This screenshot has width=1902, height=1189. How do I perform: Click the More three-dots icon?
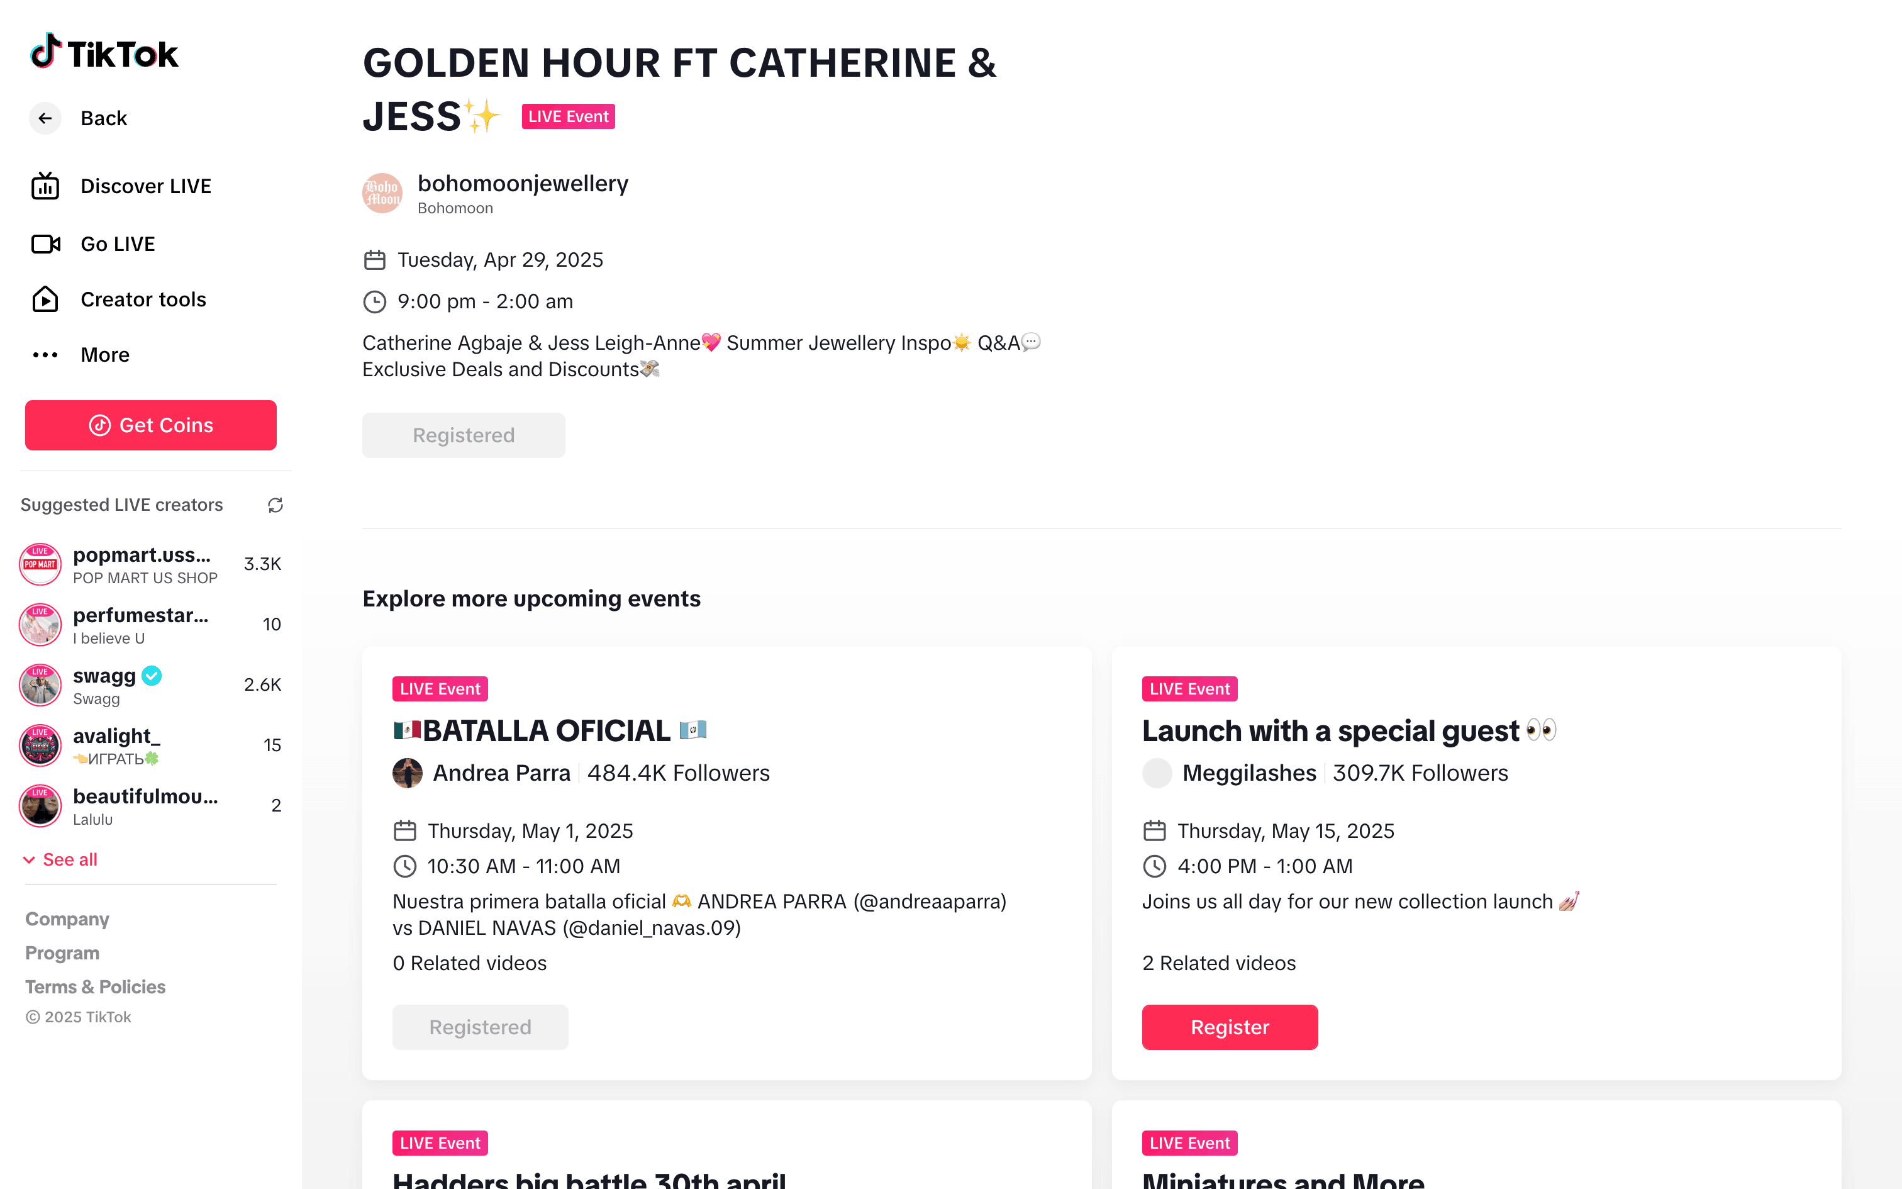point(45,355)
